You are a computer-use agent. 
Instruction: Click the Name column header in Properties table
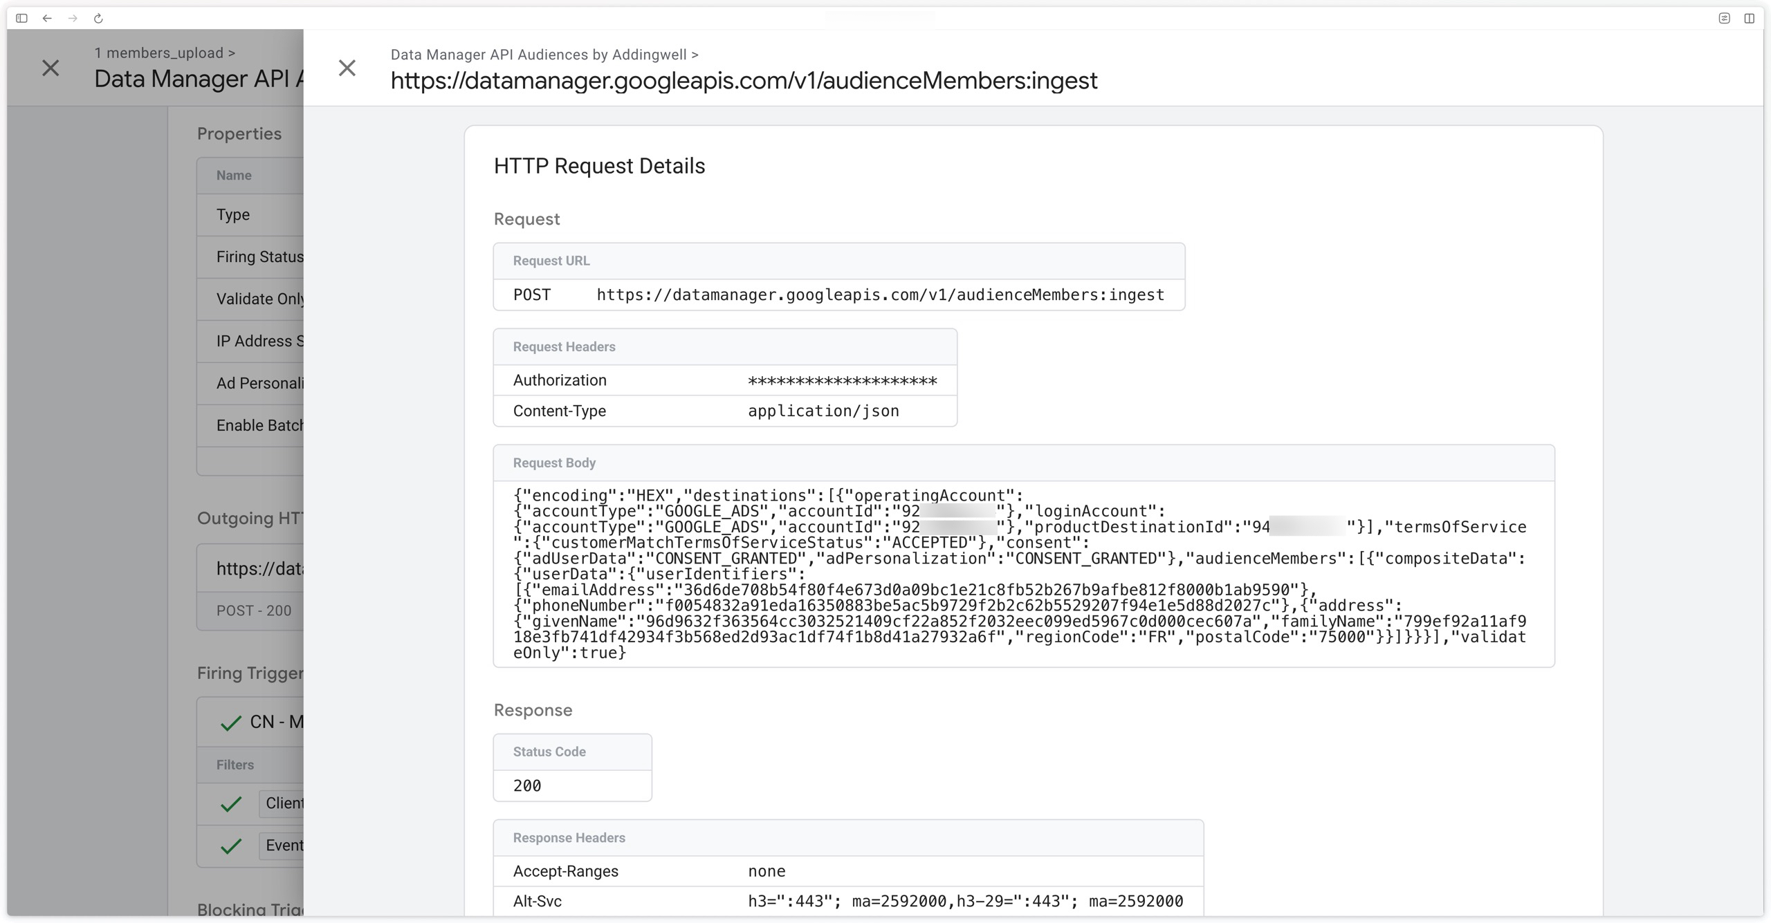point(234,175)
